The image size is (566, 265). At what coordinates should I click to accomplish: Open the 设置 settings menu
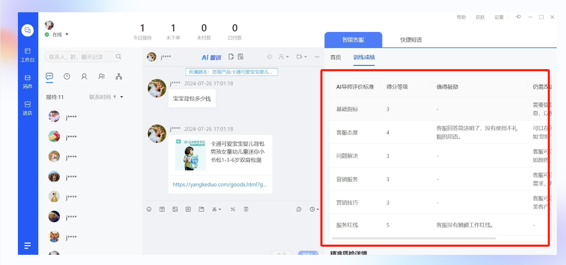tap(499, 17)
